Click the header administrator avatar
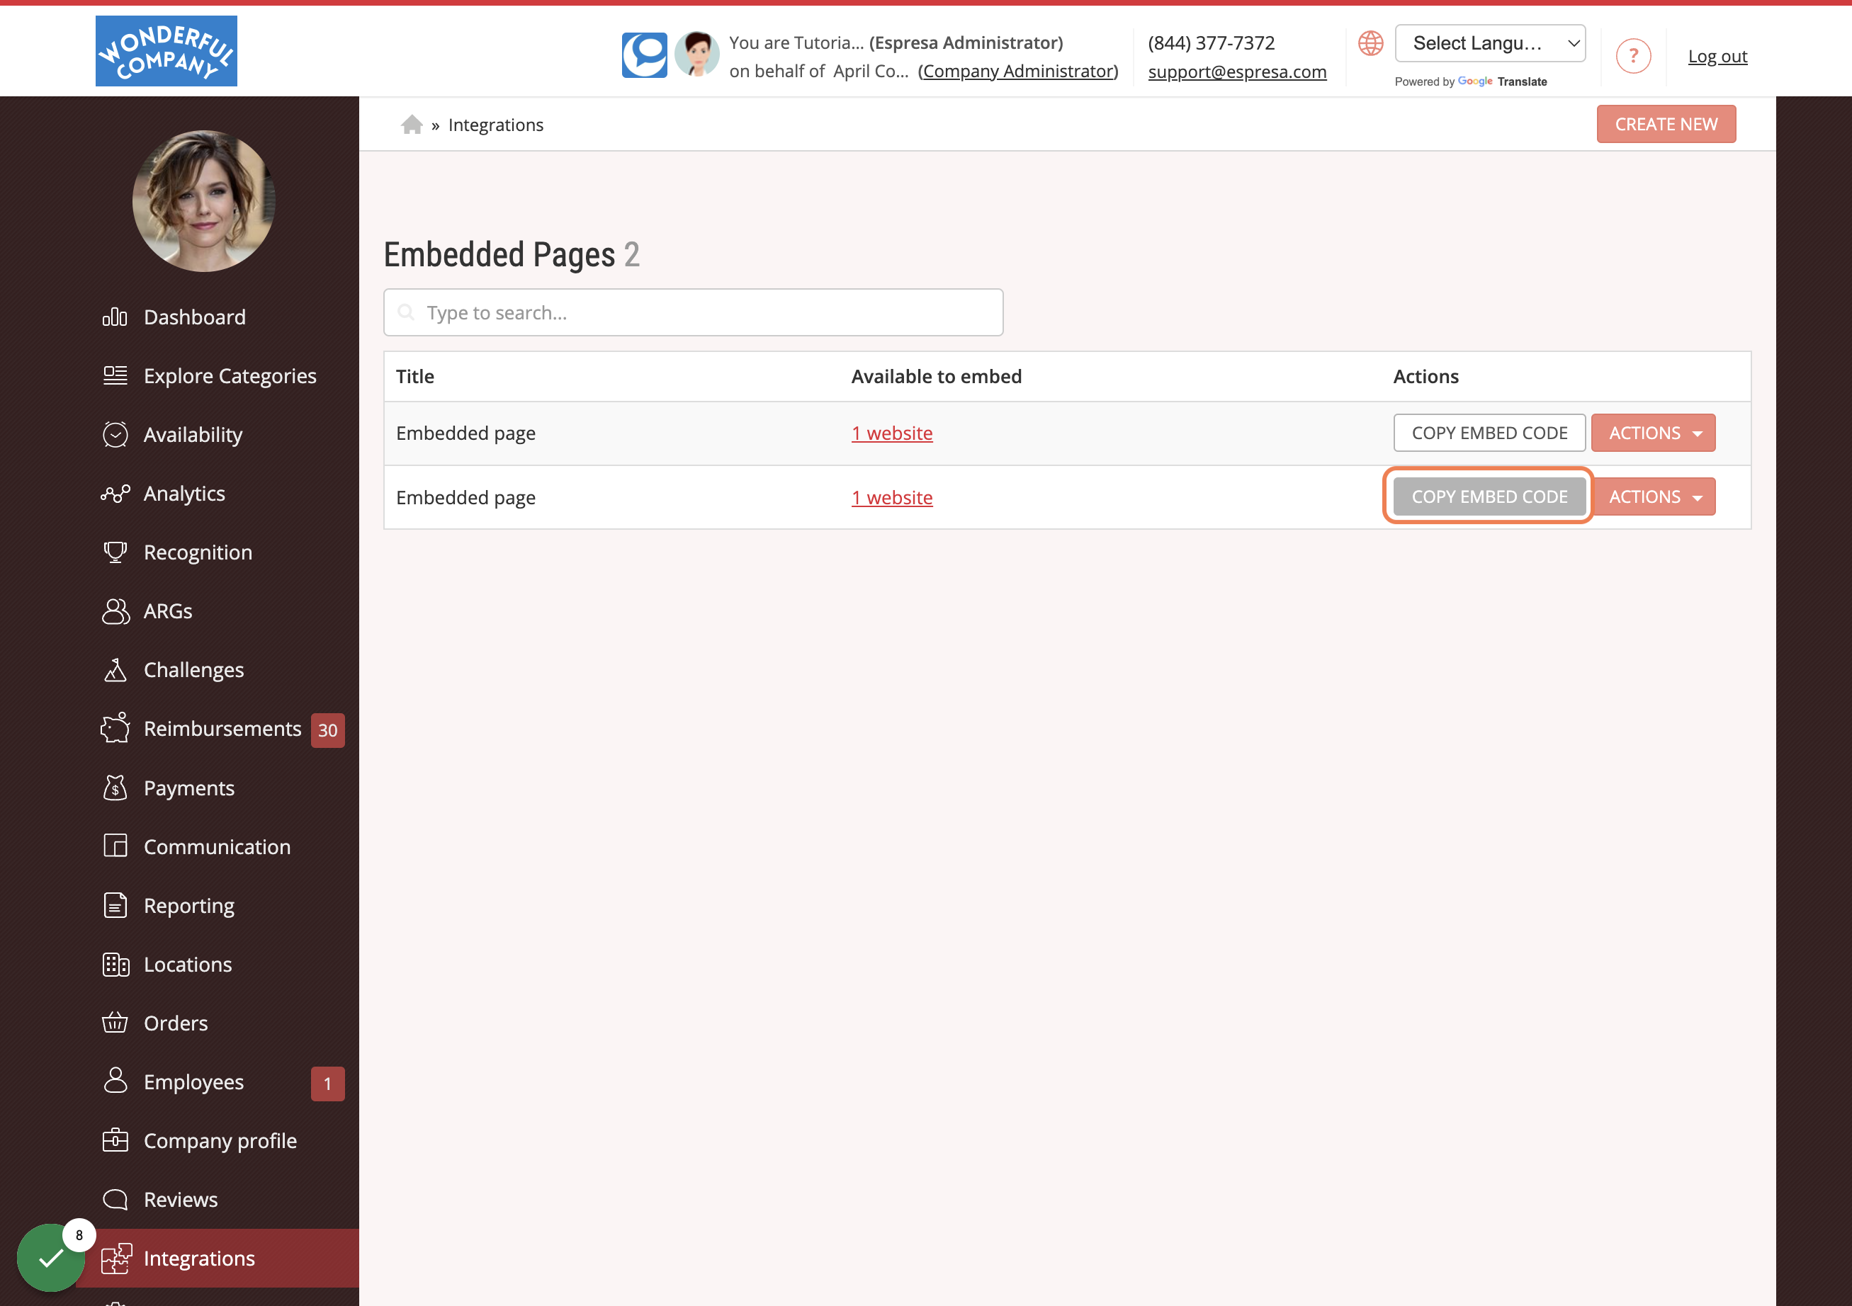 click(697, 55)
